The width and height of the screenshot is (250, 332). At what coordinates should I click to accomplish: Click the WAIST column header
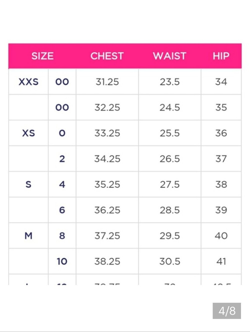169,56
